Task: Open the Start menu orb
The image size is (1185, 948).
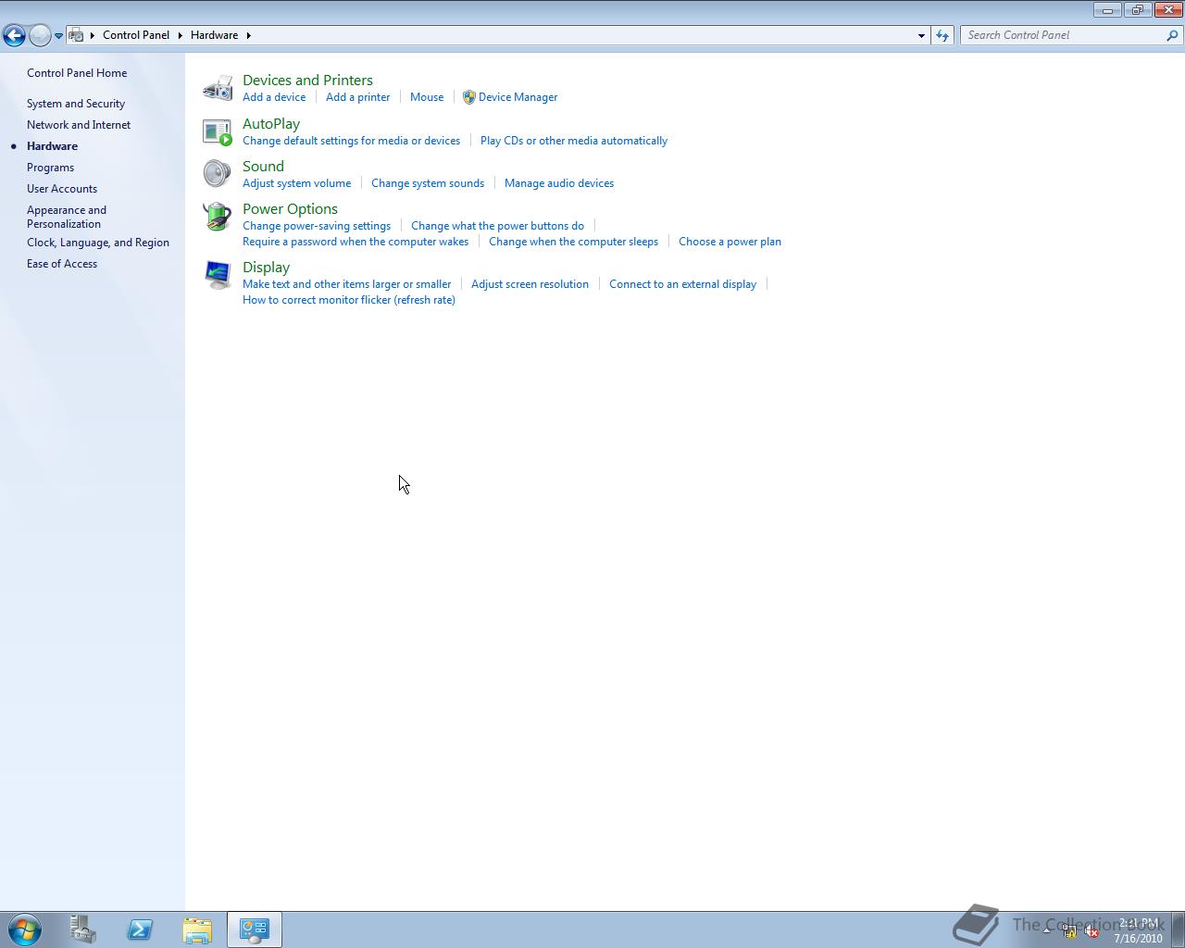Action: pyautogui.click(x=25, y=929)
